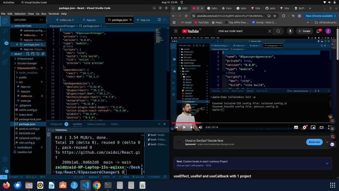339x191 pixels.
Task: Open YouTube player settings gear
Action: click(x=304, y=127)
